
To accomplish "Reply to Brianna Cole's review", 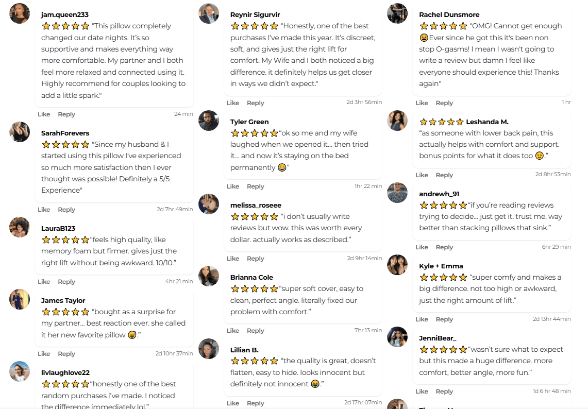I will [255, 331].
